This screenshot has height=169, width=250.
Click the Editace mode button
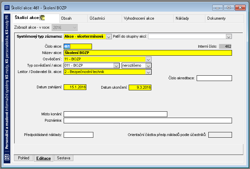tap(44, 158)
